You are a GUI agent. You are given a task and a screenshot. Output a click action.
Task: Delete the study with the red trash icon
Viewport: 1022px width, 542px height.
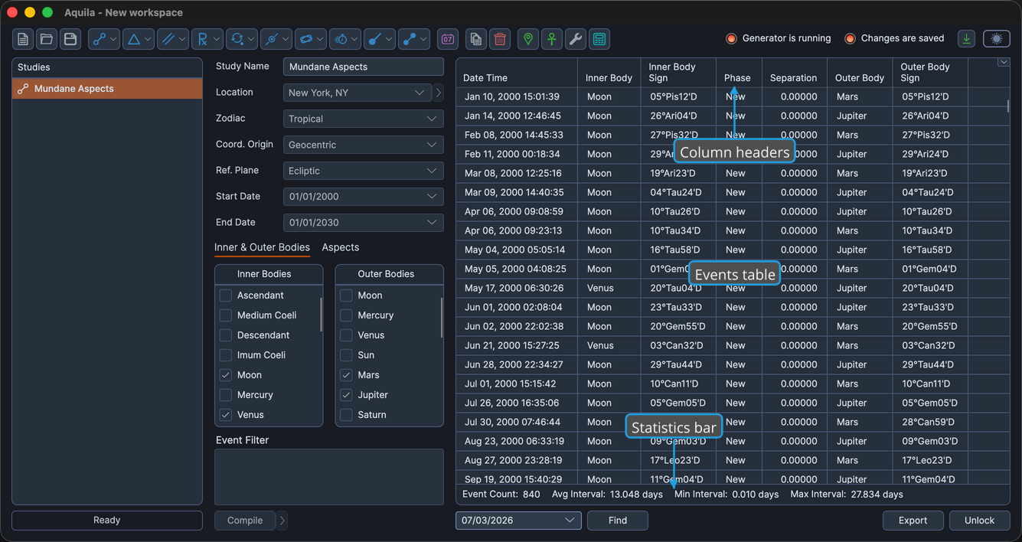click(x=500, y=39)
